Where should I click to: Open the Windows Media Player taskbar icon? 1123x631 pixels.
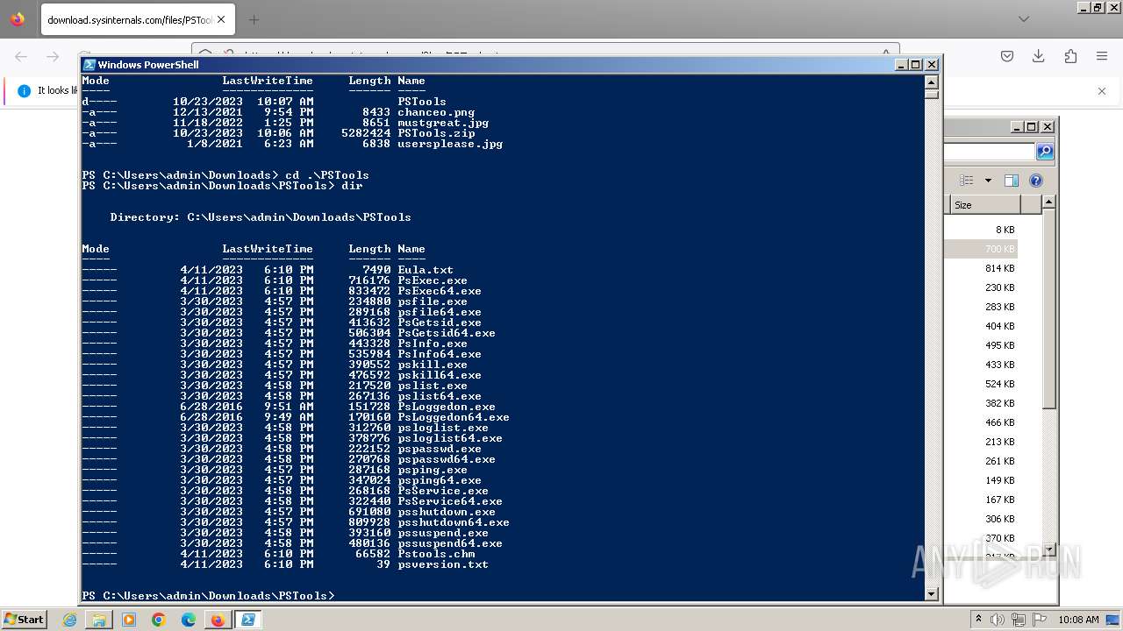pyautogui.click(x=129, y=620)
